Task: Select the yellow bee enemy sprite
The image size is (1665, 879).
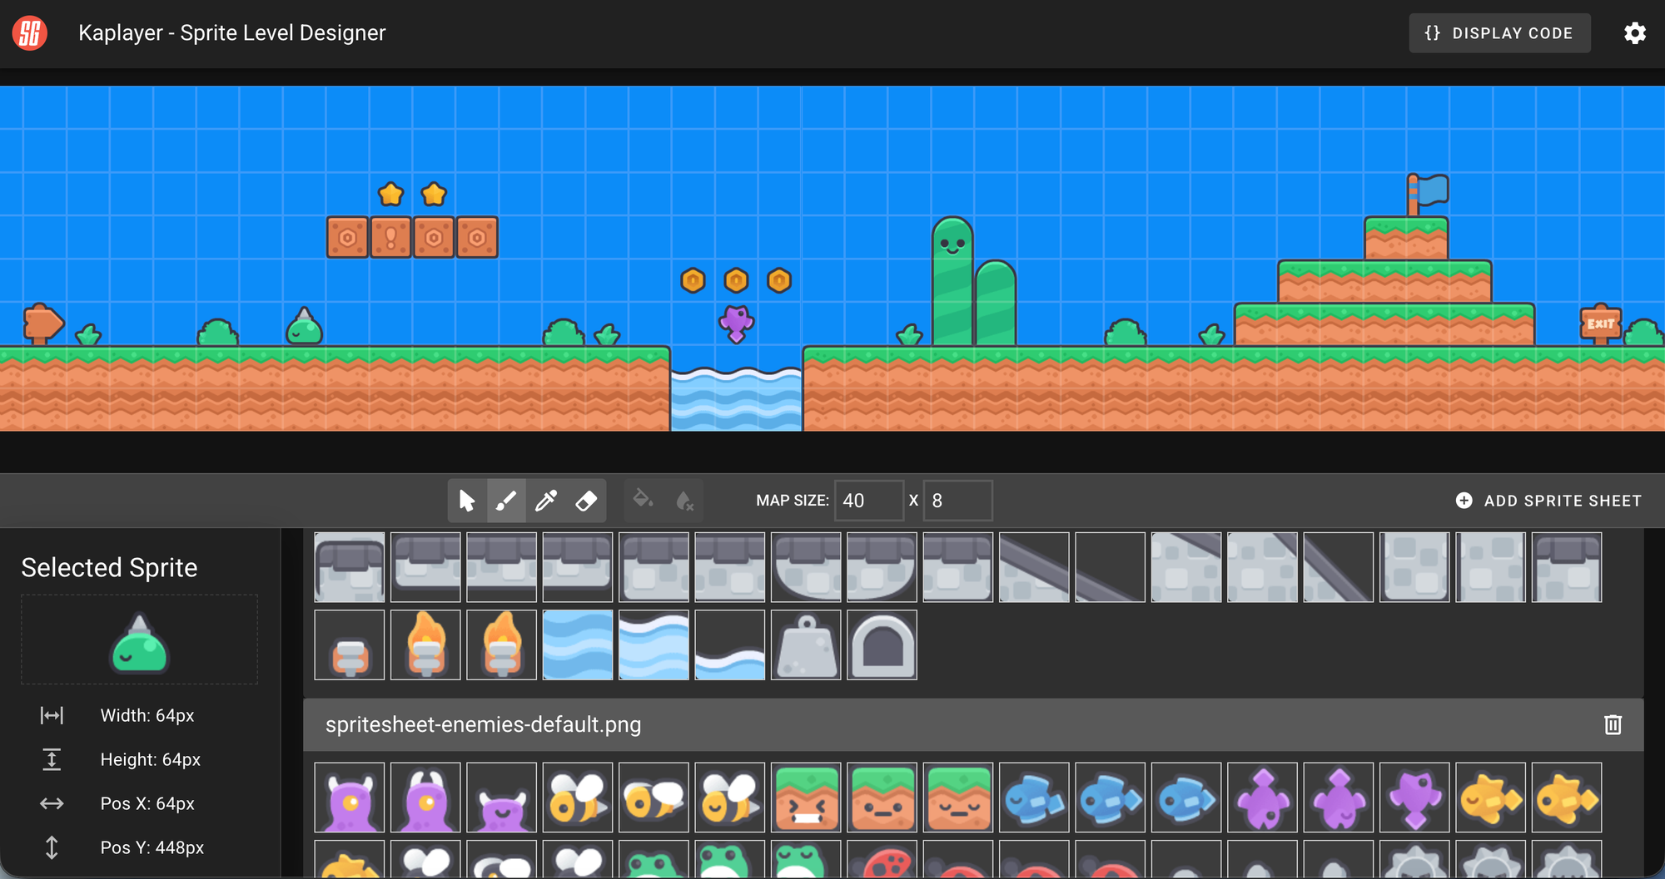Action: point(577,798)
